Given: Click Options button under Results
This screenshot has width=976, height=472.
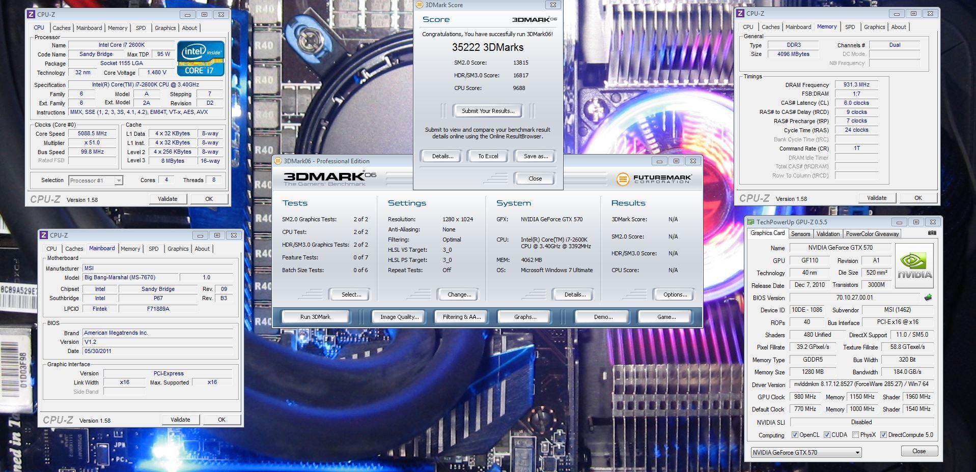Looking at the screenshot, I should click(675, 294).
